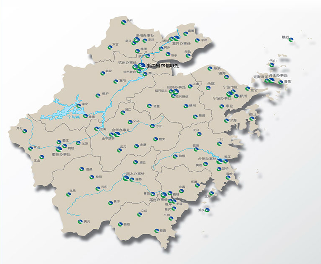Click the 东阳 branch icon
The width and height of the screenshot is (321, 264).
tap(152, 126)
